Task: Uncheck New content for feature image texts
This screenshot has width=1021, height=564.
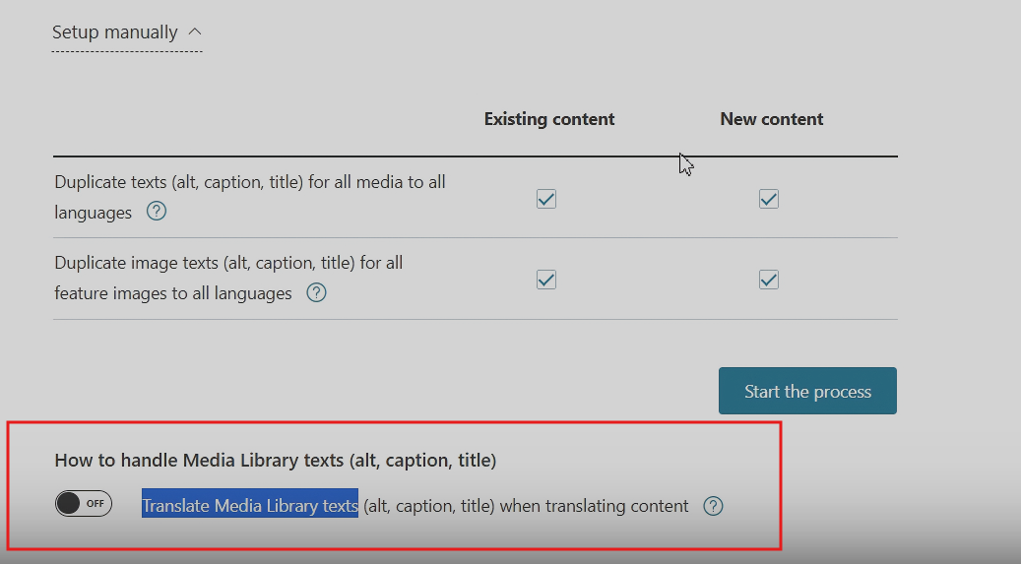Action: [769, 280]
